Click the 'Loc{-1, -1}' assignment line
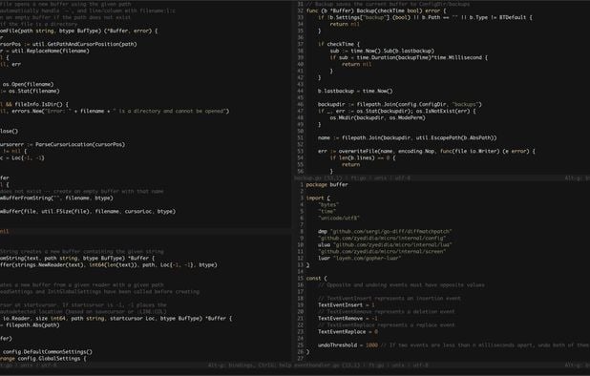This screenshot has height=376, width=590. click(22, 157)
